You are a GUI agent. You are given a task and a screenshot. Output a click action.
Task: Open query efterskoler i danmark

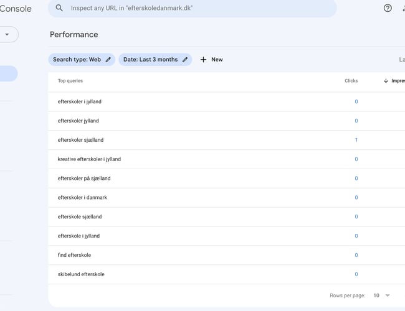click(x=82, y=198)
